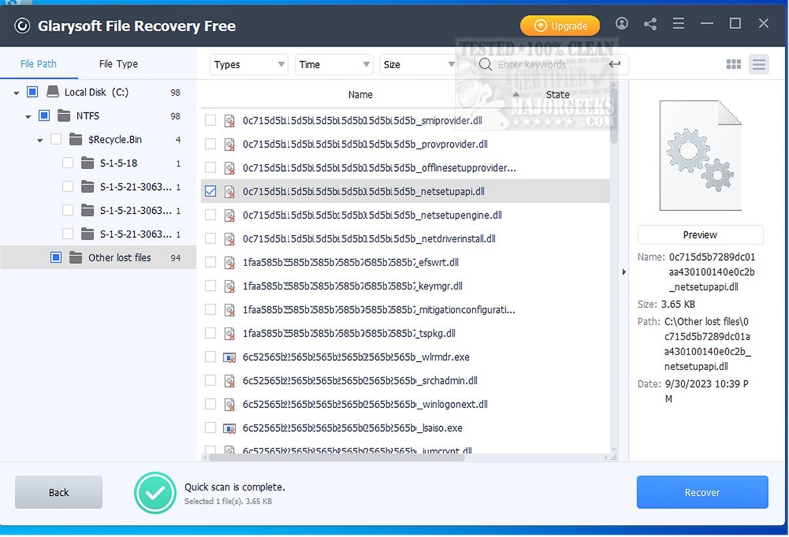Uncheck the netsetupapi.dll checkbox
The width and height of the screenshot is (789, 537).
coord(210,191)
